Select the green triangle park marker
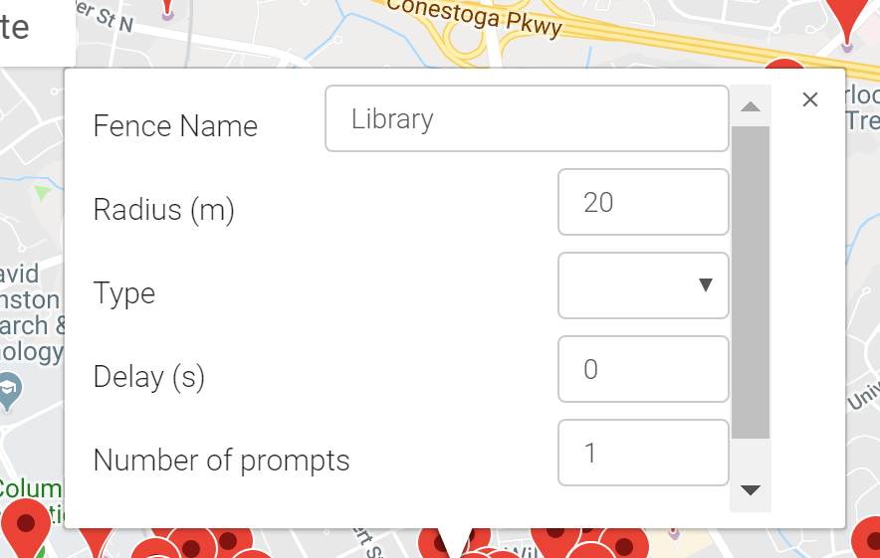The image size is (880, 558). click(42, 192)
